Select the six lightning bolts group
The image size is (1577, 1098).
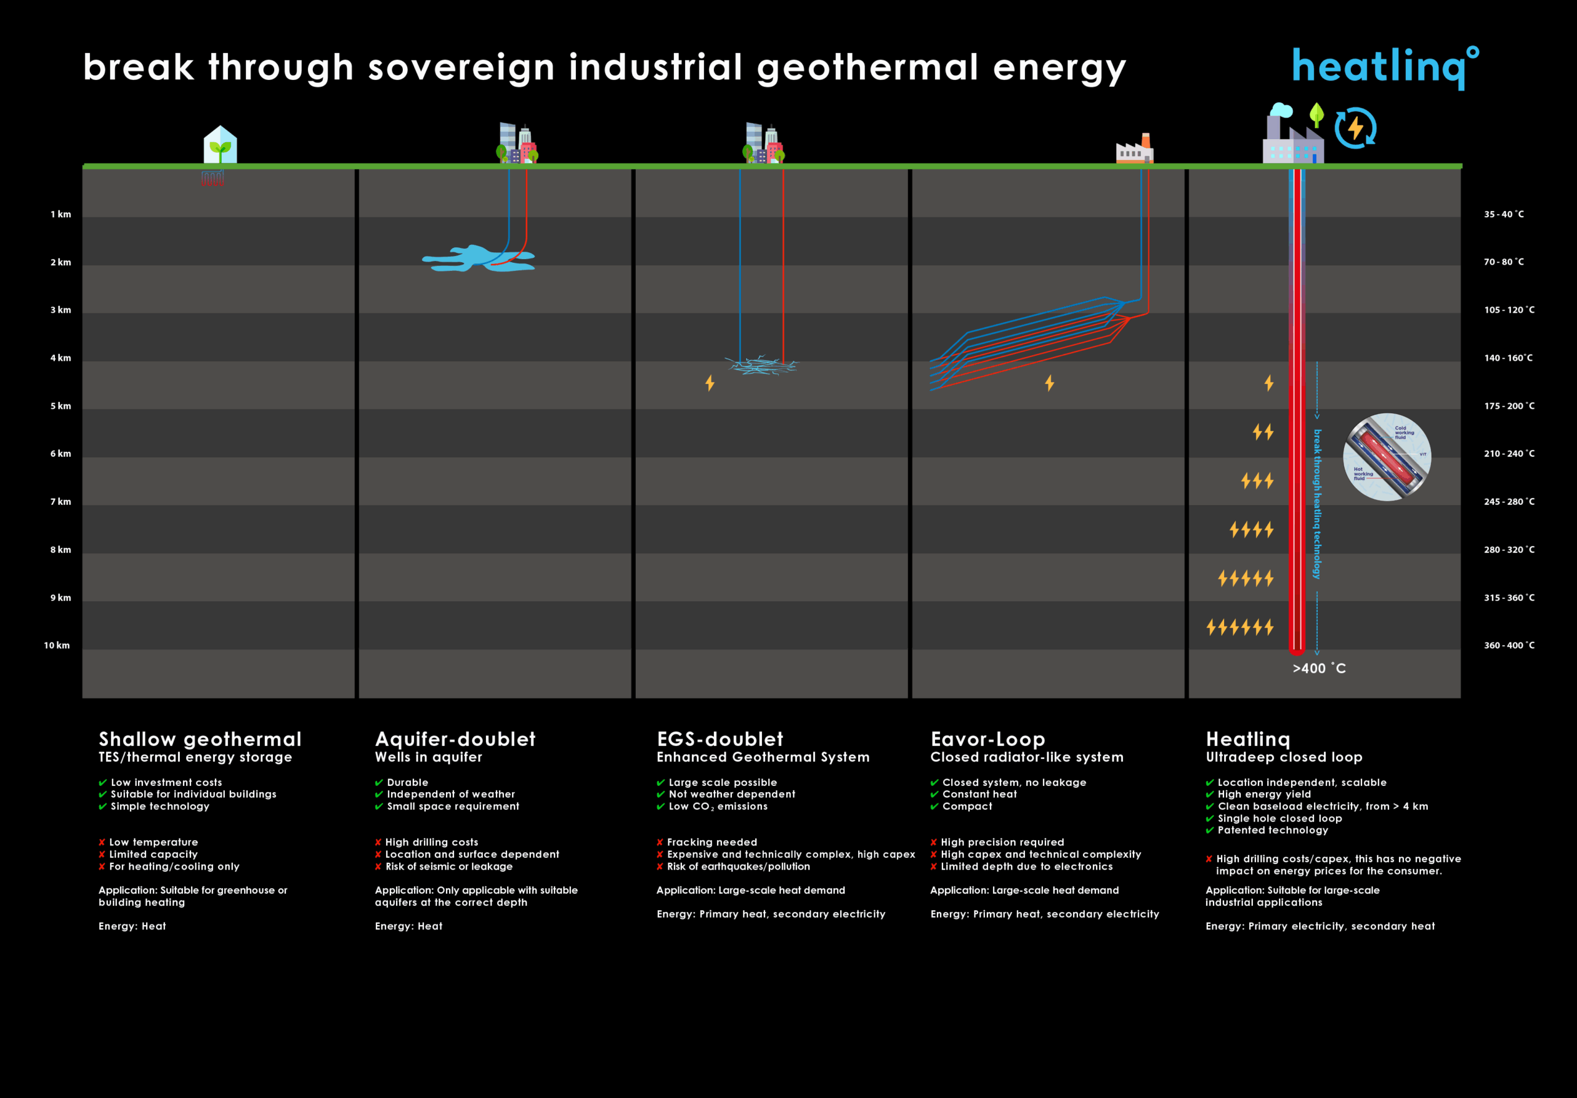tap(1241, 627)
